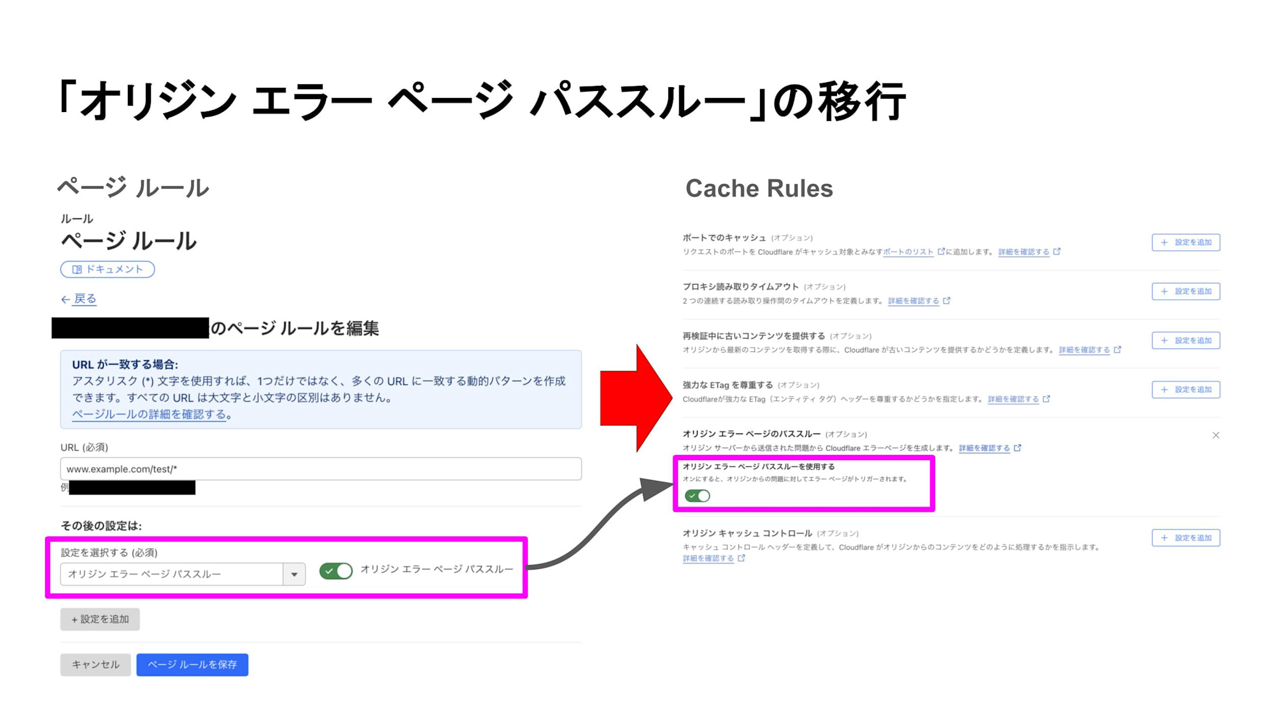Open 詳細を確認する link for 再検証中に古いコンテンツ

(1085, 350)
